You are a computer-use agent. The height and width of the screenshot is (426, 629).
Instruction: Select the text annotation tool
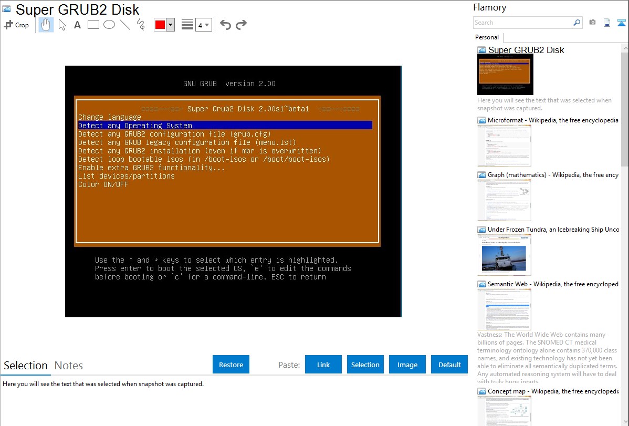77,25
